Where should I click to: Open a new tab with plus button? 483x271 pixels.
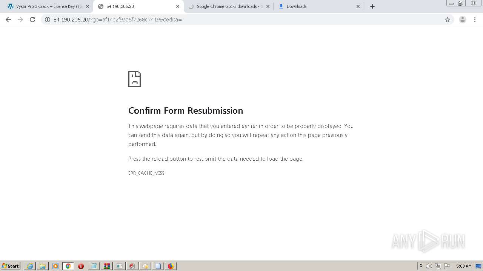click(372, 6)
